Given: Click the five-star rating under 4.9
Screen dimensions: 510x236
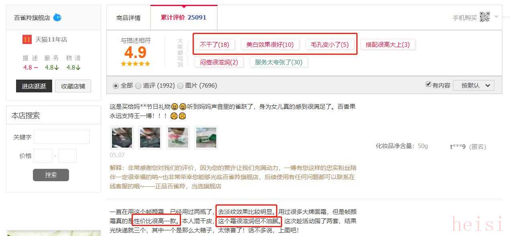Looking at the screenshot, I should [135, 64].
